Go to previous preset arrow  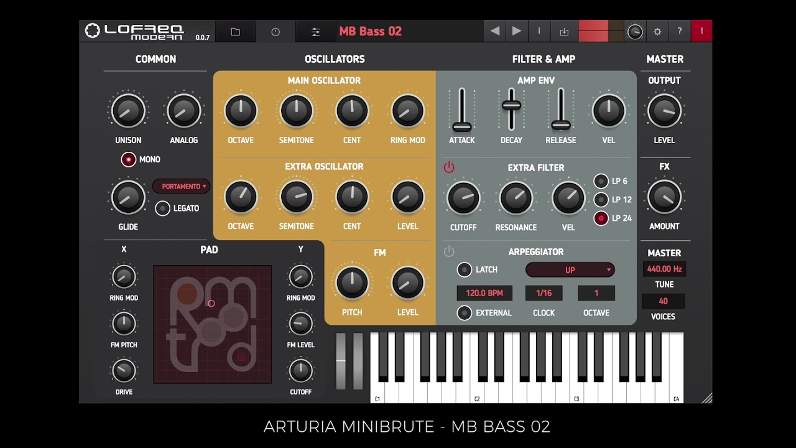point(495,31)
